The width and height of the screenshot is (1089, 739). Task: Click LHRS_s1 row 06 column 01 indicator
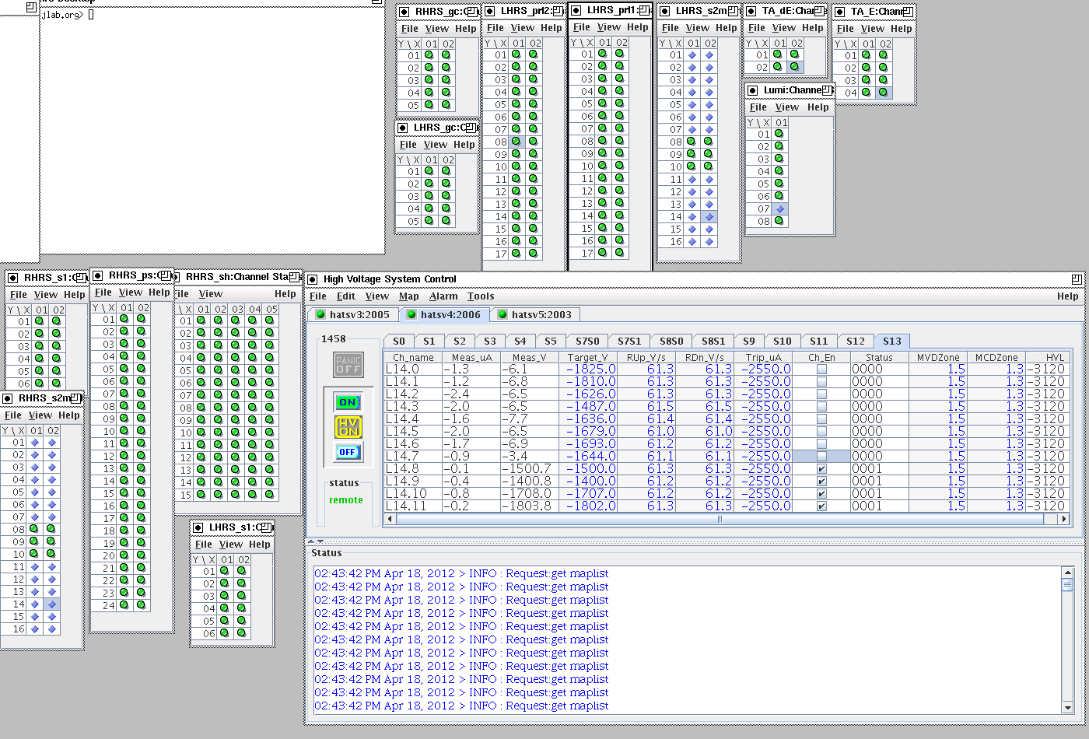224,633
